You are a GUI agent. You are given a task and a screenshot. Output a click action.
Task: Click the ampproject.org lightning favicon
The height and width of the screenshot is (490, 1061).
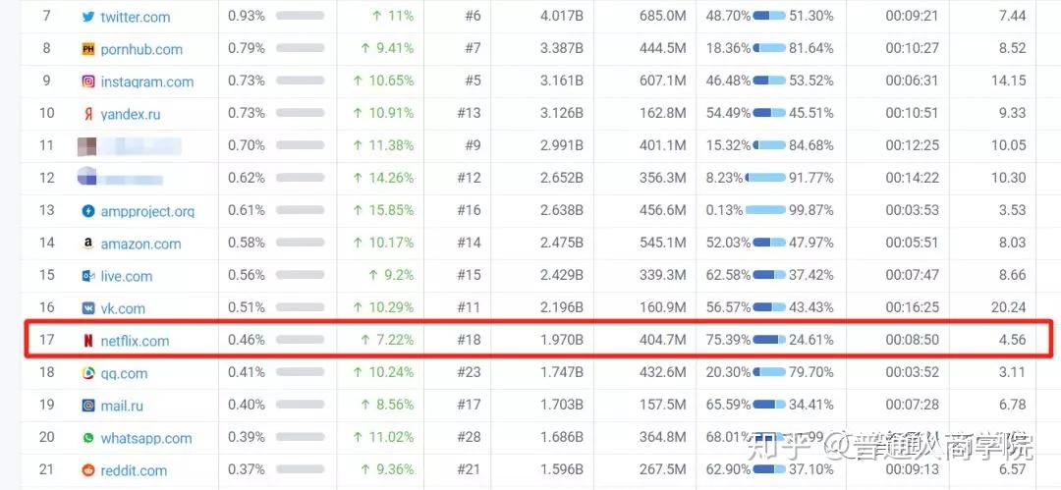(x=88, y=211)
